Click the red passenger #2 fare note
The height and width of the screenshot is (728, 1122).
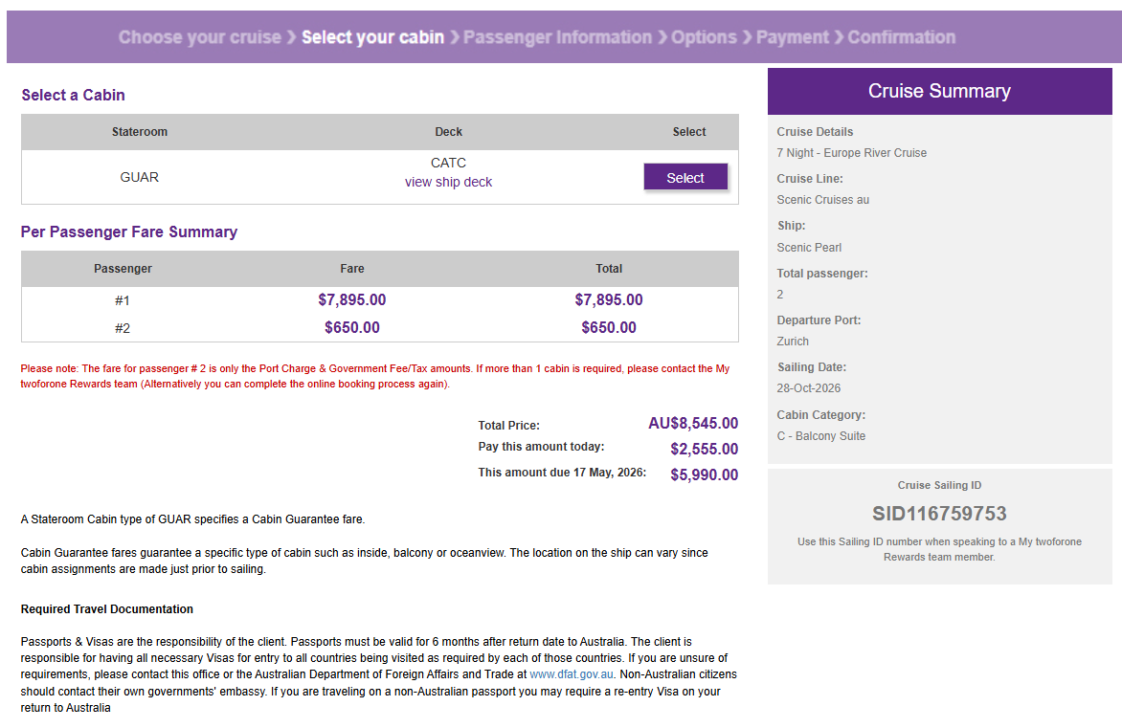(x=374, y=376)
